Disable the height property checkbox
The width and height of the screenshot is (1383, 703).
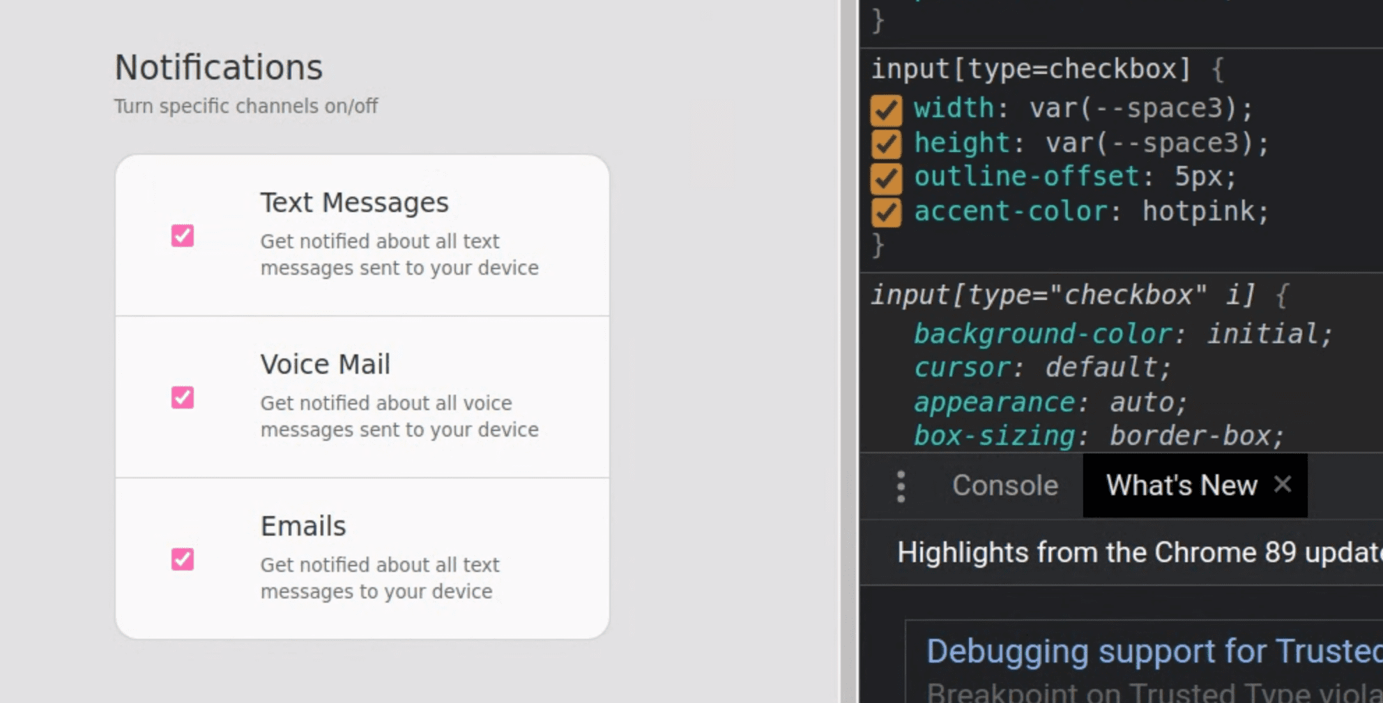coord(887,142)
